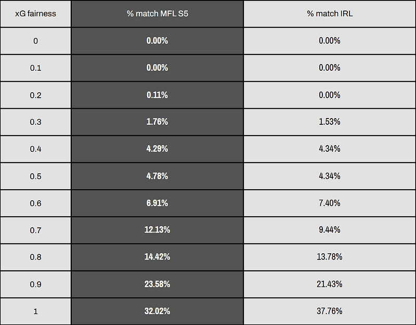The height and width of the screenshot is (325, 416).
Task: Select the 6.91% cell
Action: tap(158, 203)
